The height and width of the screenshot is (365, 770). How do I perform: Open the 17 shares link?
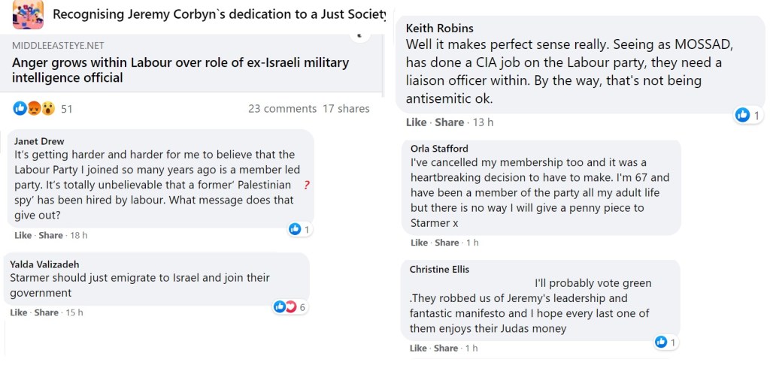pyautogui.click(x=346, y=109)
